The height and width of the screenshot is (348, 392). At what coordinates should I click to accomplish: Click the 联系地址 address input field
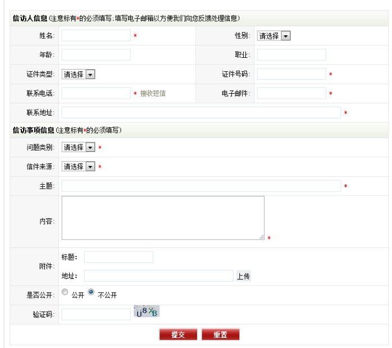tap(201, 113)
